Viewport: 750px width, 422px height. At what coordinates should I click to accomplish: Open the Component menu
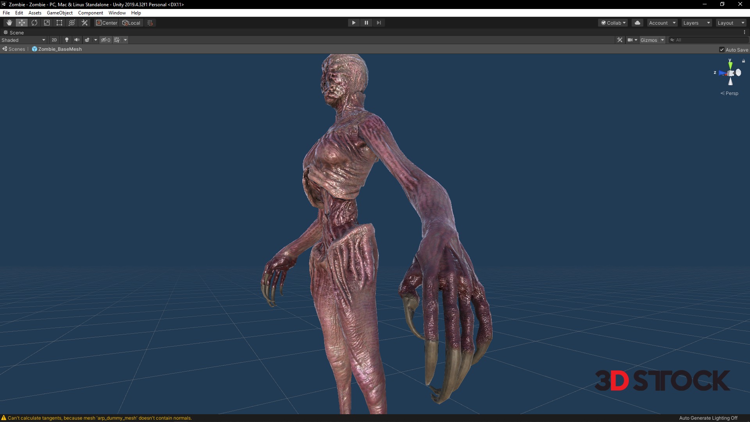tap(90, 13)
